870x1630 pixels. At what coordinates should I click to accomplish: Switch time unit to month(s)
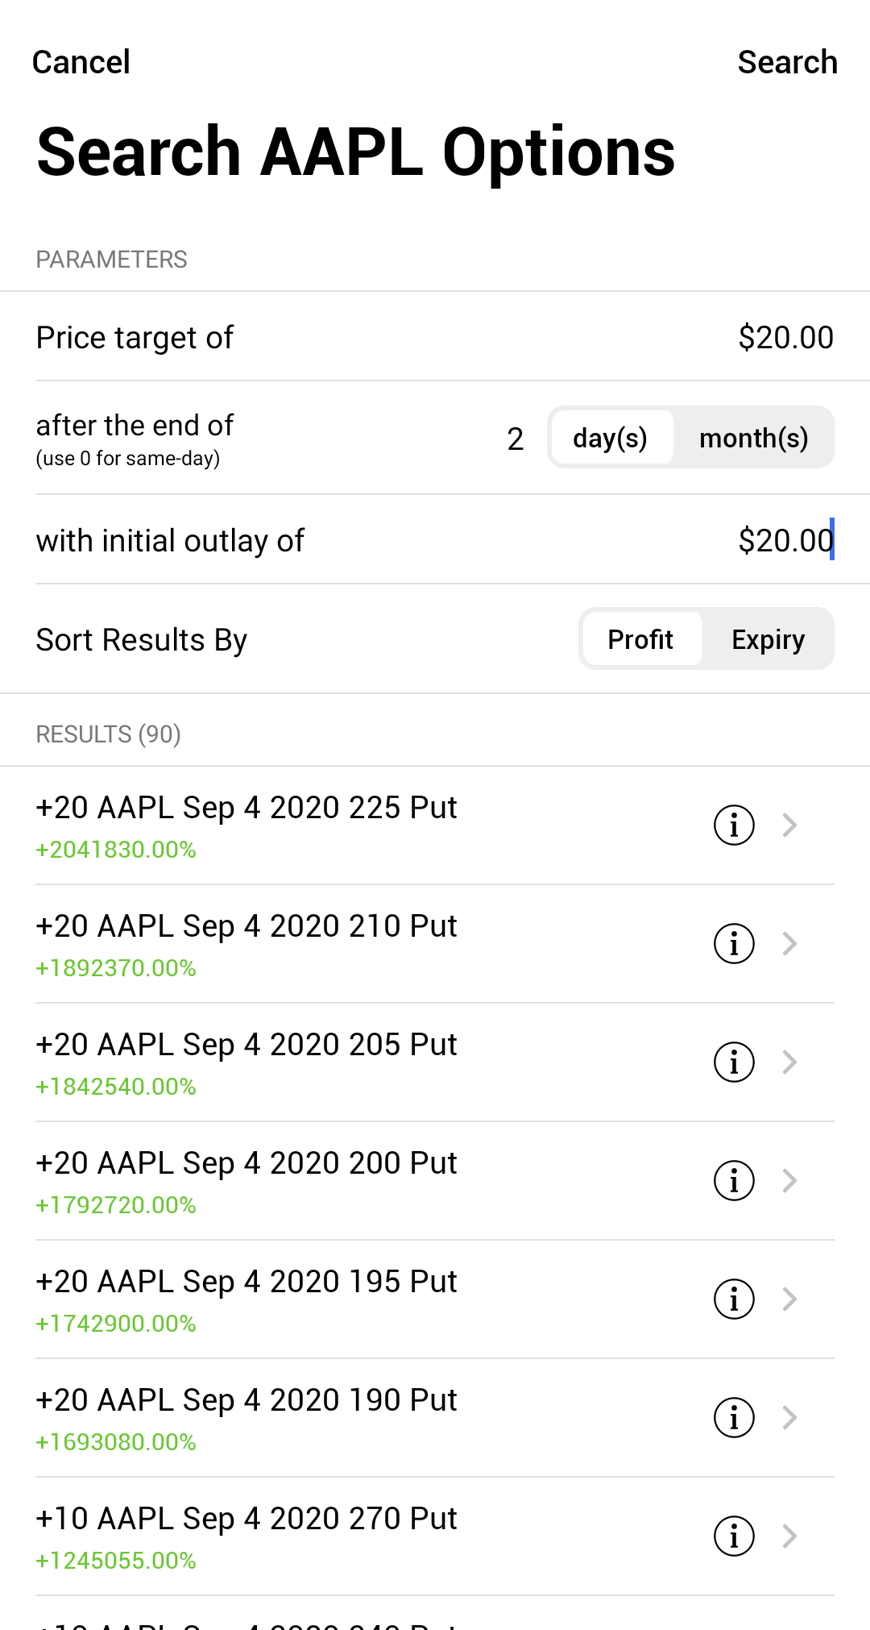[753, 438]
